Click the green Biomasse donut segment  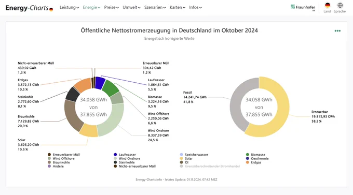[x=110, y=88]
